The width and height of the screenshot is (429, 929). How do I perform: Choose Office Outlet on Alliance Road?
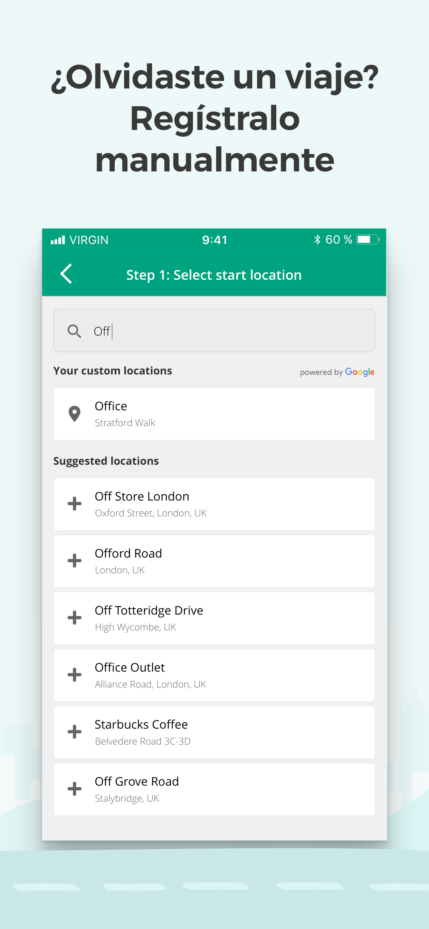[x=214, y=675]
